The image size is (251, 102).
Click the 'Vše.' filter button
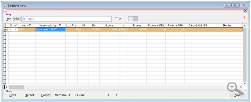(17, 19)
